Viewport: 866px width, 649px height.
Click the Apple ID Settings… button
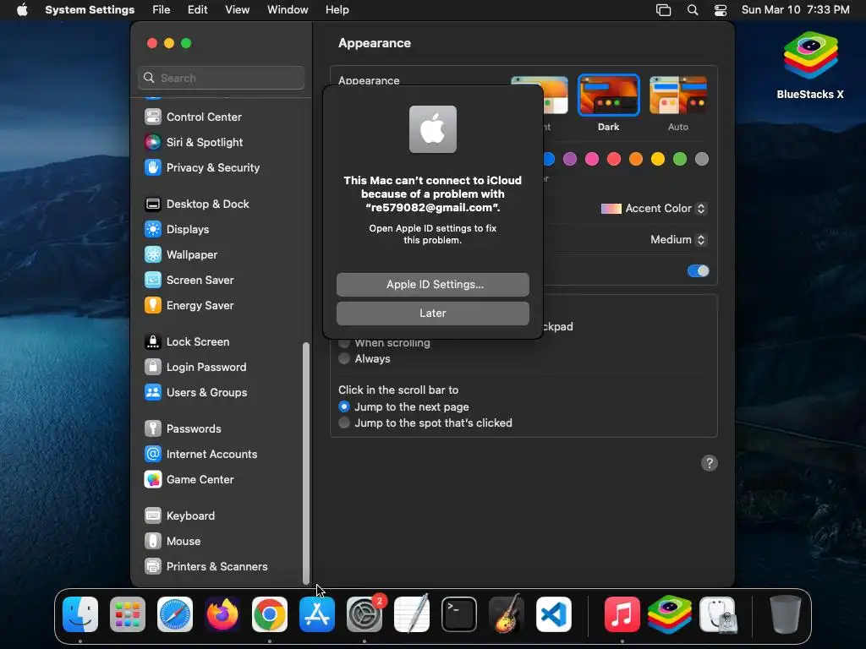click(x=433, y=285)
